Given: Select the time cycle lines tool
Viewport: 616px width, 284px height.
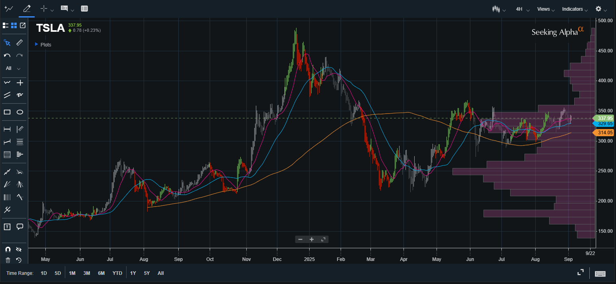Looking at the screenshot, I should coord(7,197).
